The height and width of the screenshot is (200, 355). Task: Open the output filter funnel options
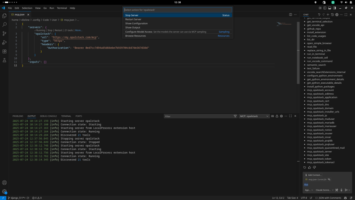(235, 116)
